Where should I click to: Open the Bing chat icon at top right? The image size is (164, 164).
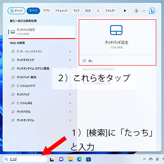152,11
